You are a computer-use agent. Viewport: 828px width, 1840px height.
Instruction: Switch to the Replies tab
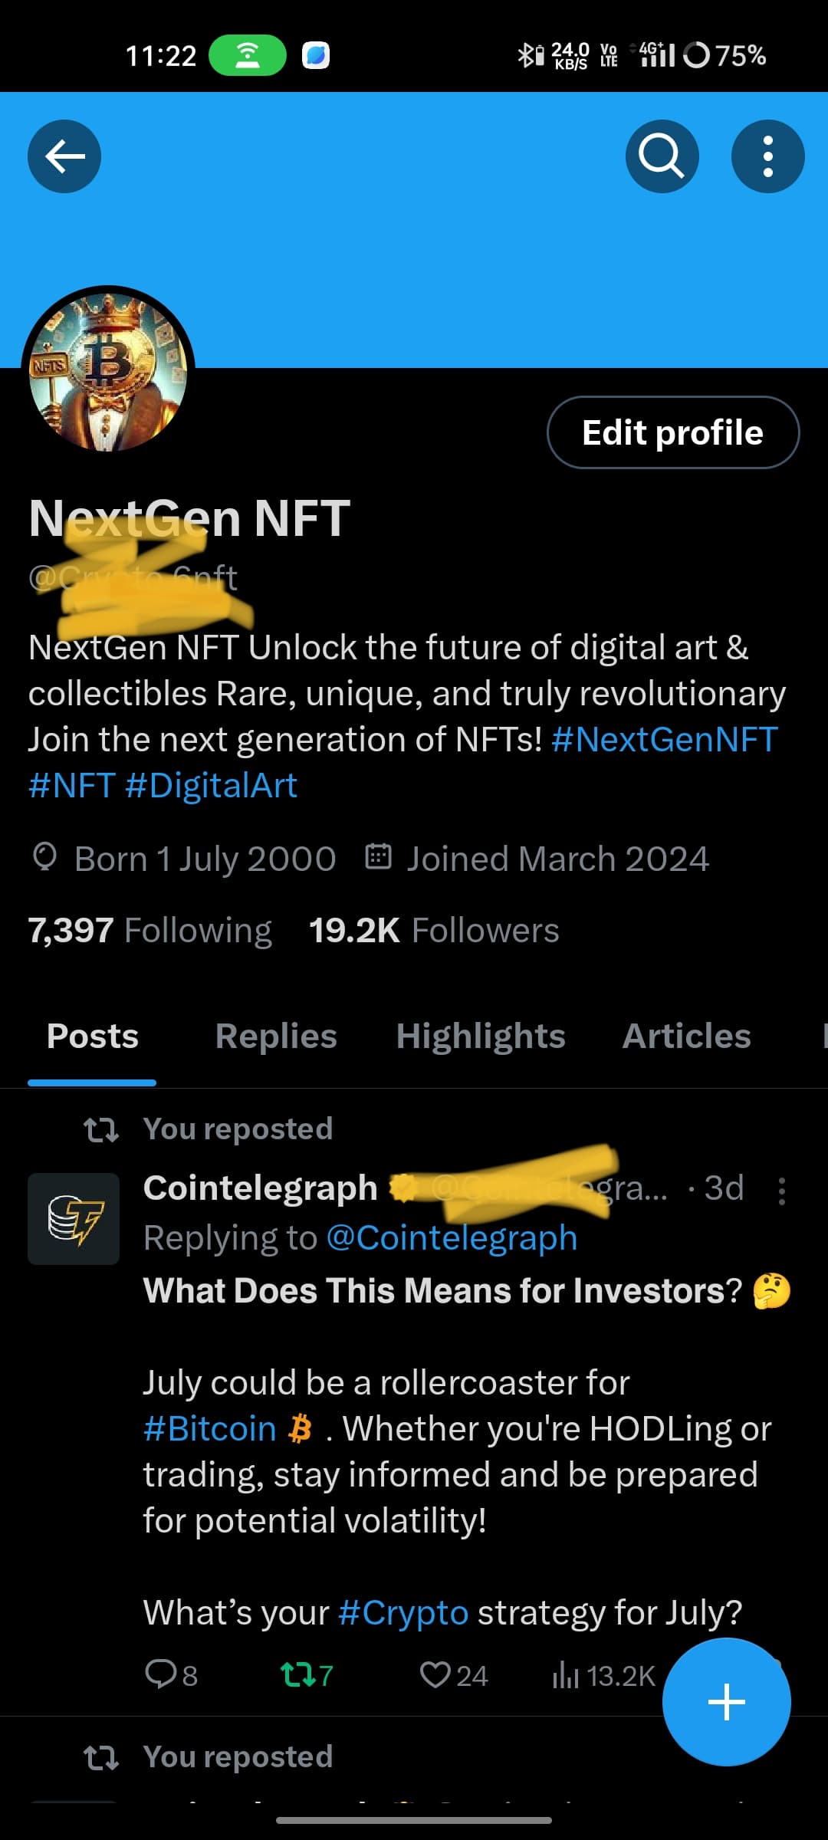(276, 1037)
